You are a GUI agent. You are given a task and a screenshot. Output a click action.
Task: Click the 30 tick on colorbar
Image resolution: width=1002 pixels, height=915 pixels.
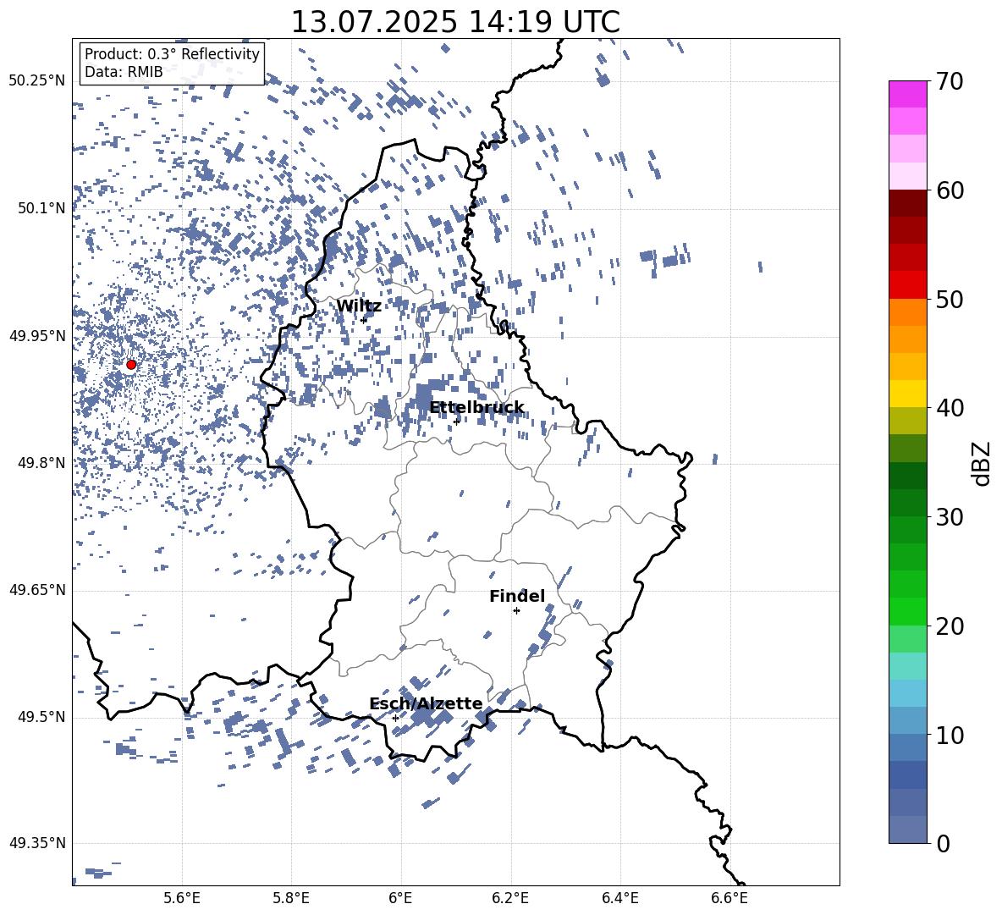click(x=950, y=517)
